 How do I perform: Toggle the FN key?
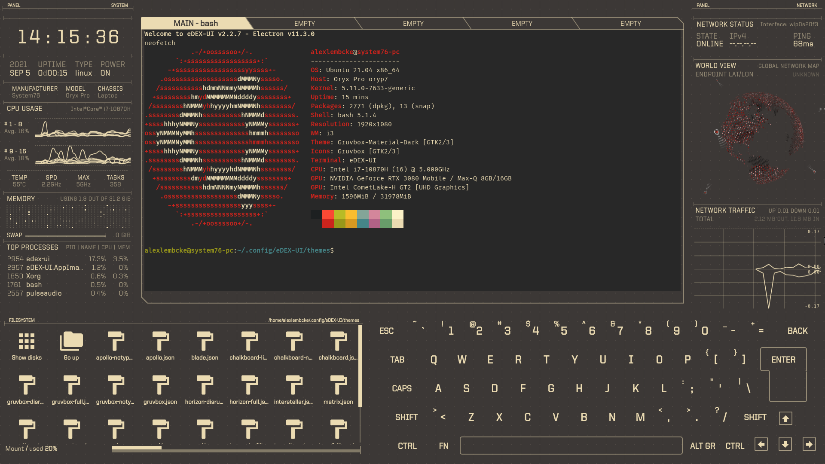pyautogui.click(x=444, y=446)
